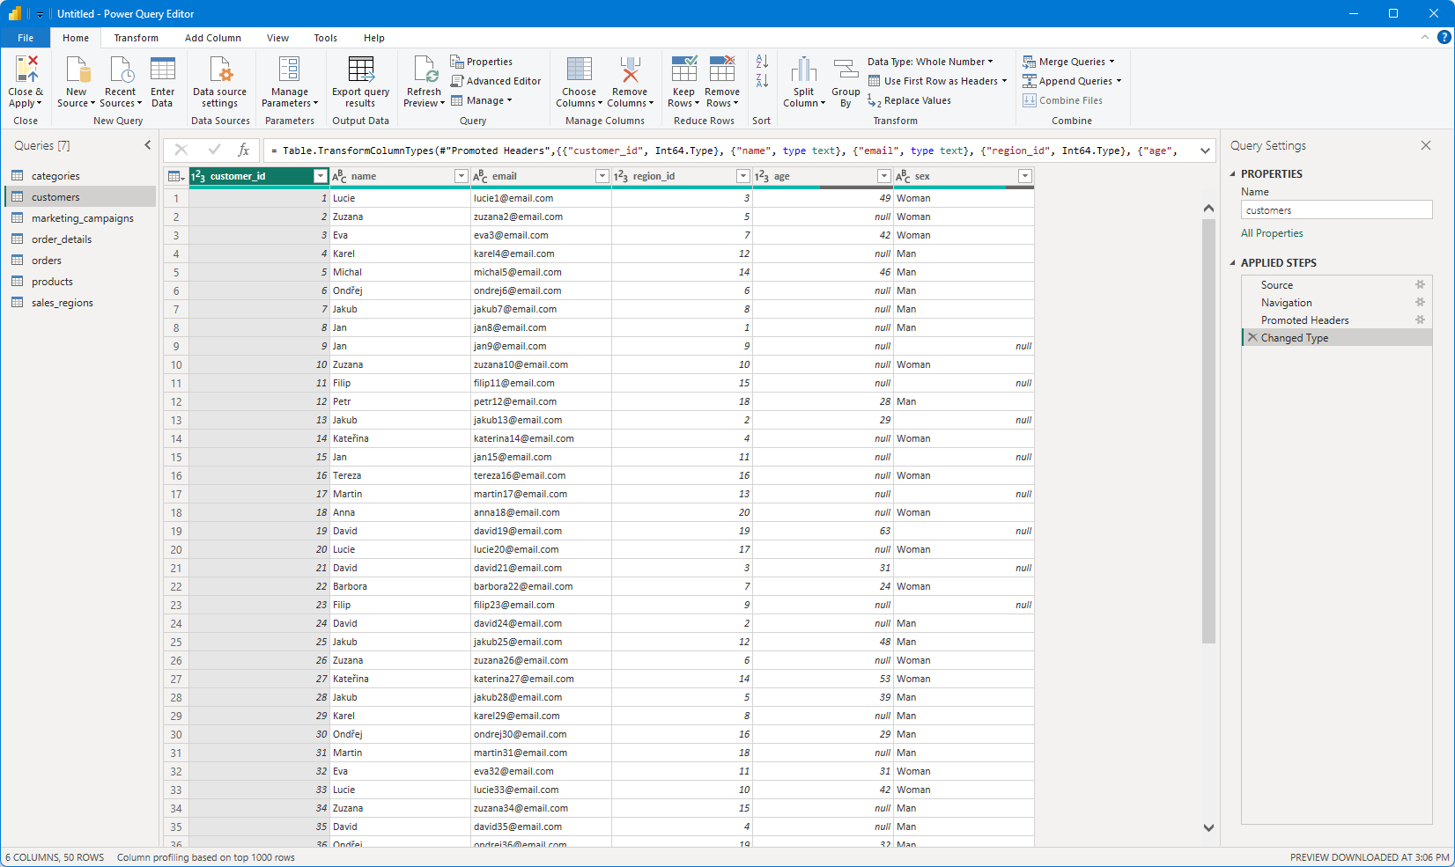This screenshot has width=1455, height=867.
Task: Open Data source settings
Action: [x=219, y=82]
